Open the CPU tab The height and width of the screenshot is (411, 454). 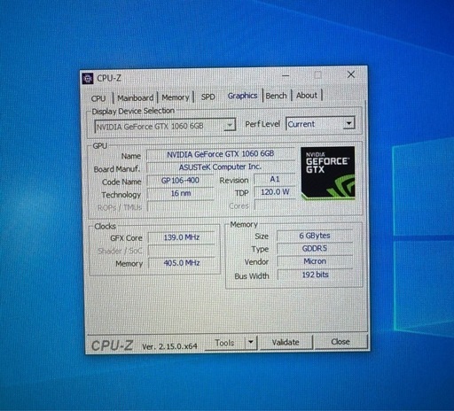pyautogui.click(x=98, y=98)
